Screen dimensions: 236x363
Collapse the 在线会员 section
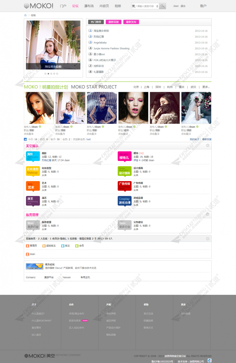tap(208, 239)
